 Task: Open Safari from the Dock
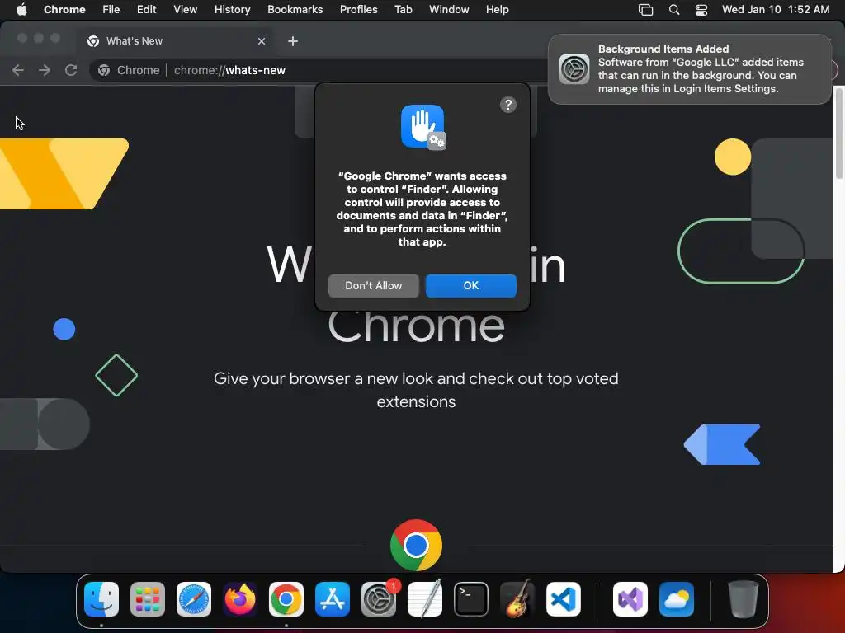click(x=194, y=599)
